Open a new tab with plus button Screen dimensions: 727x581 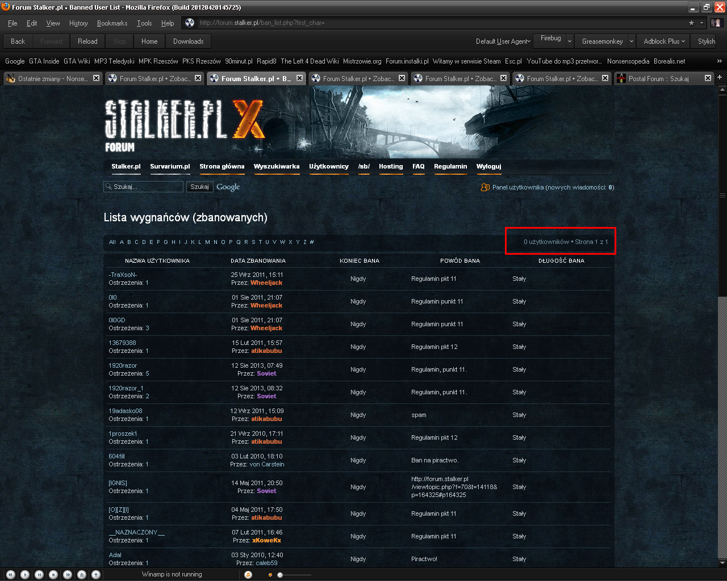tap(720, 78)
